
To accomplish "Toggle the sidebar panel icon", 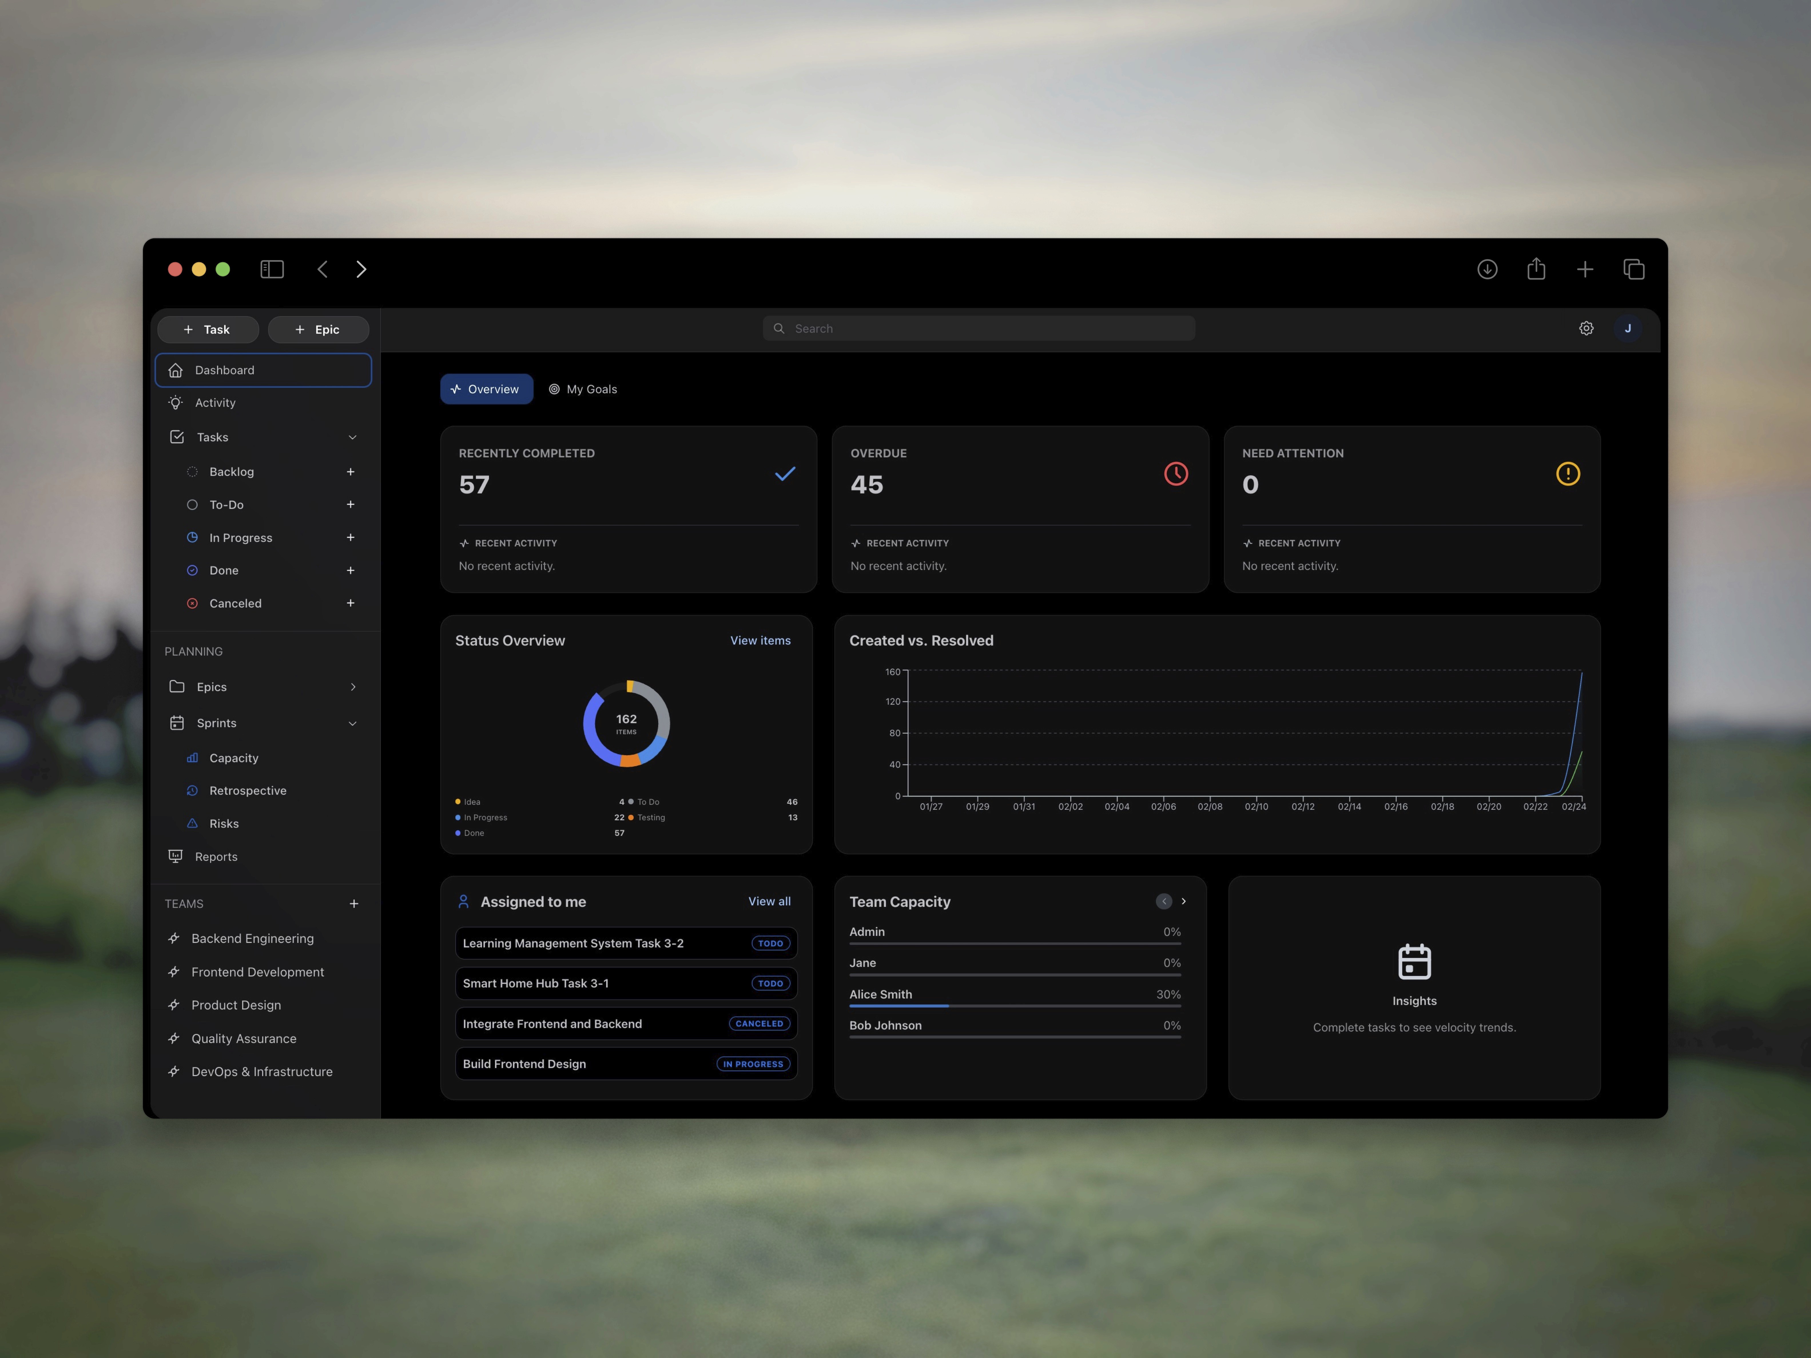I will point(272,269).
